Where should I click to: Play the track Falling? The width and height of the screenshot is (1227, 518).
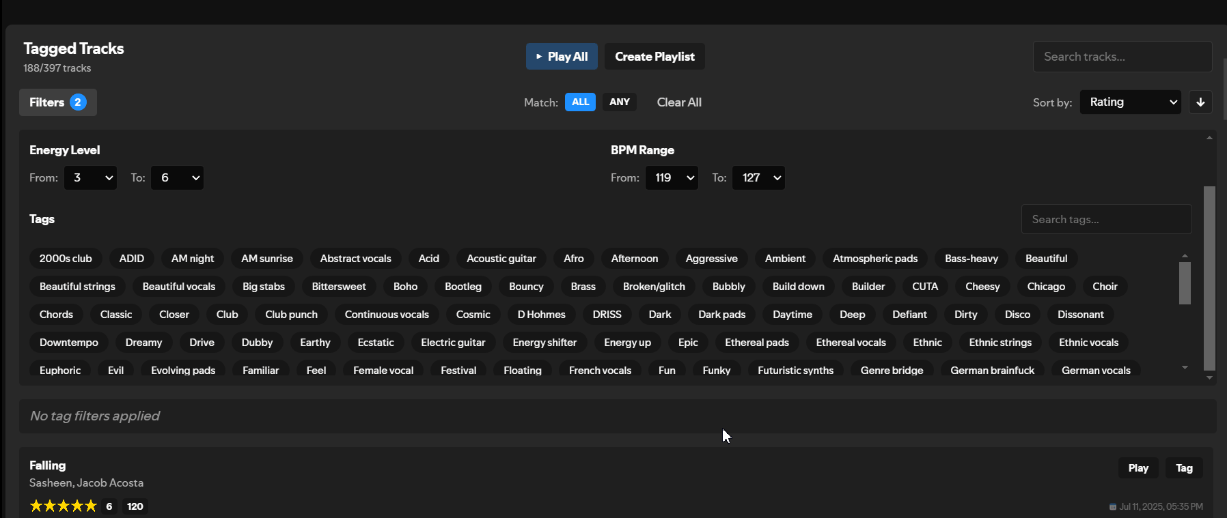point(1138,468)
